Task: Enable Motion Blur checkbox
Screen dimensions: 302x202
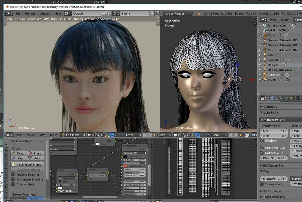Action: (x=265, y=165)
